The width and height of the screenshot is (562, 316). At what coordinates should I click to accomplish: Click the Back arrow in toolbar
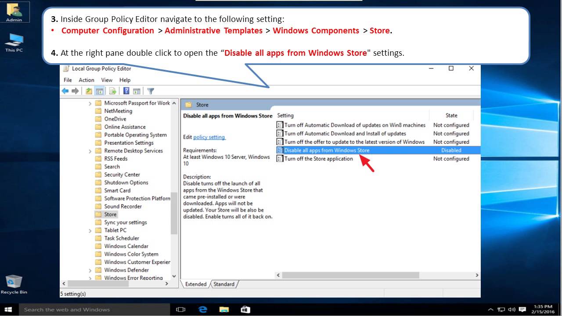point(65,91)
